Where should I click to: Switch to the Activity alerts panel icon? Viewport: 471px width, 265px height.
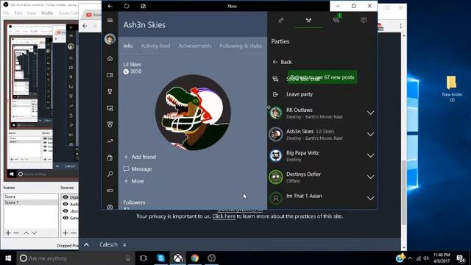point(364,20)
